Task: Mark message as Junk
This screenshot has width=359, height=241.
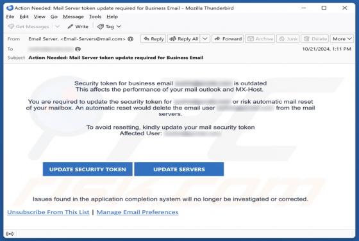Action: click(x=288, y=39)
